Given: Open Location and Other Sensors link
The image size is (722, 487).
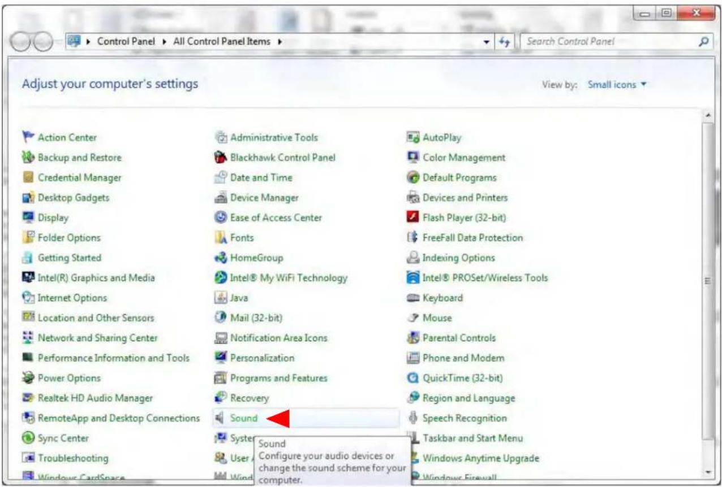Looking at the screenshot, I should [96, 318].
